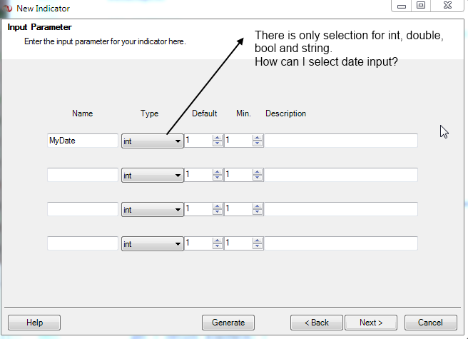Expand the fourth row Type dropdown
The image size is (468, 339).
pyautogui.click(x=153, y=244)
